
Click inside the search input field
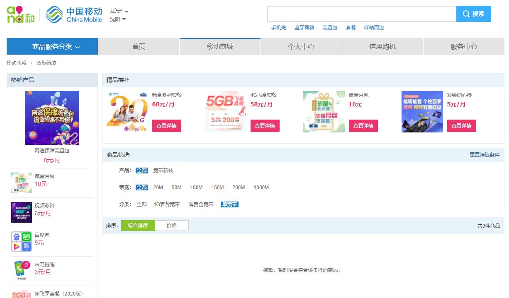pos(361,14)
